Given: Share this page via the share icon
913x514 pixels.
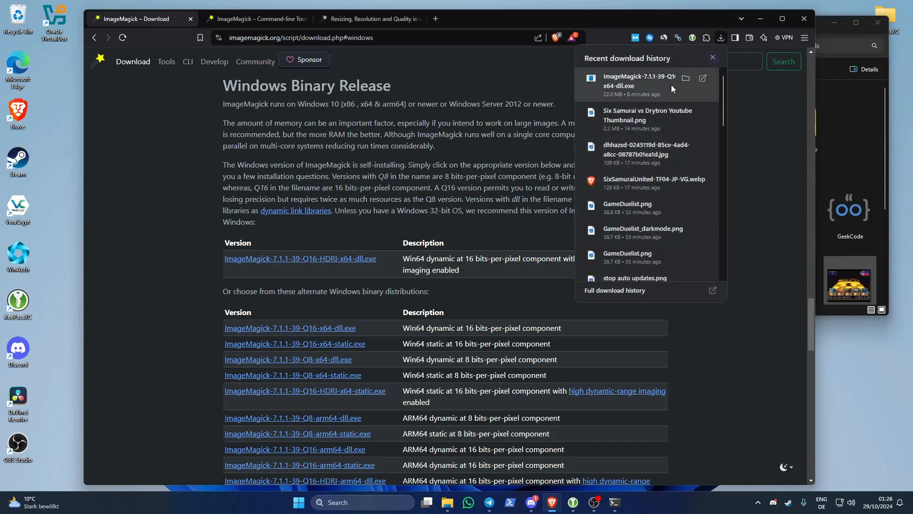Looking at the screenshot, I should coord(538,38).
